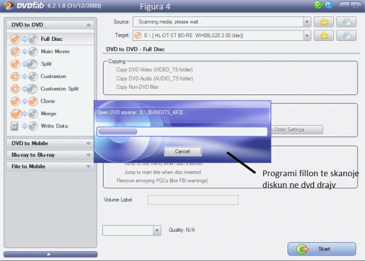Toggle Remove annoying PGCs option
The image size is (365, 261).
[x=162, y=181]
